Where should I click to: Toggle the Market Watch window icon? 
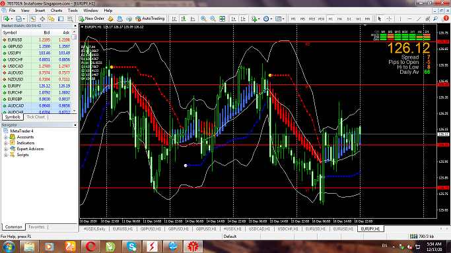(33, 18)
